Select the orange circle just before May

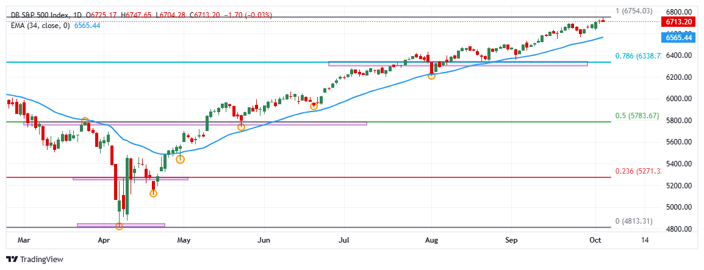click(x=180, y=159)
